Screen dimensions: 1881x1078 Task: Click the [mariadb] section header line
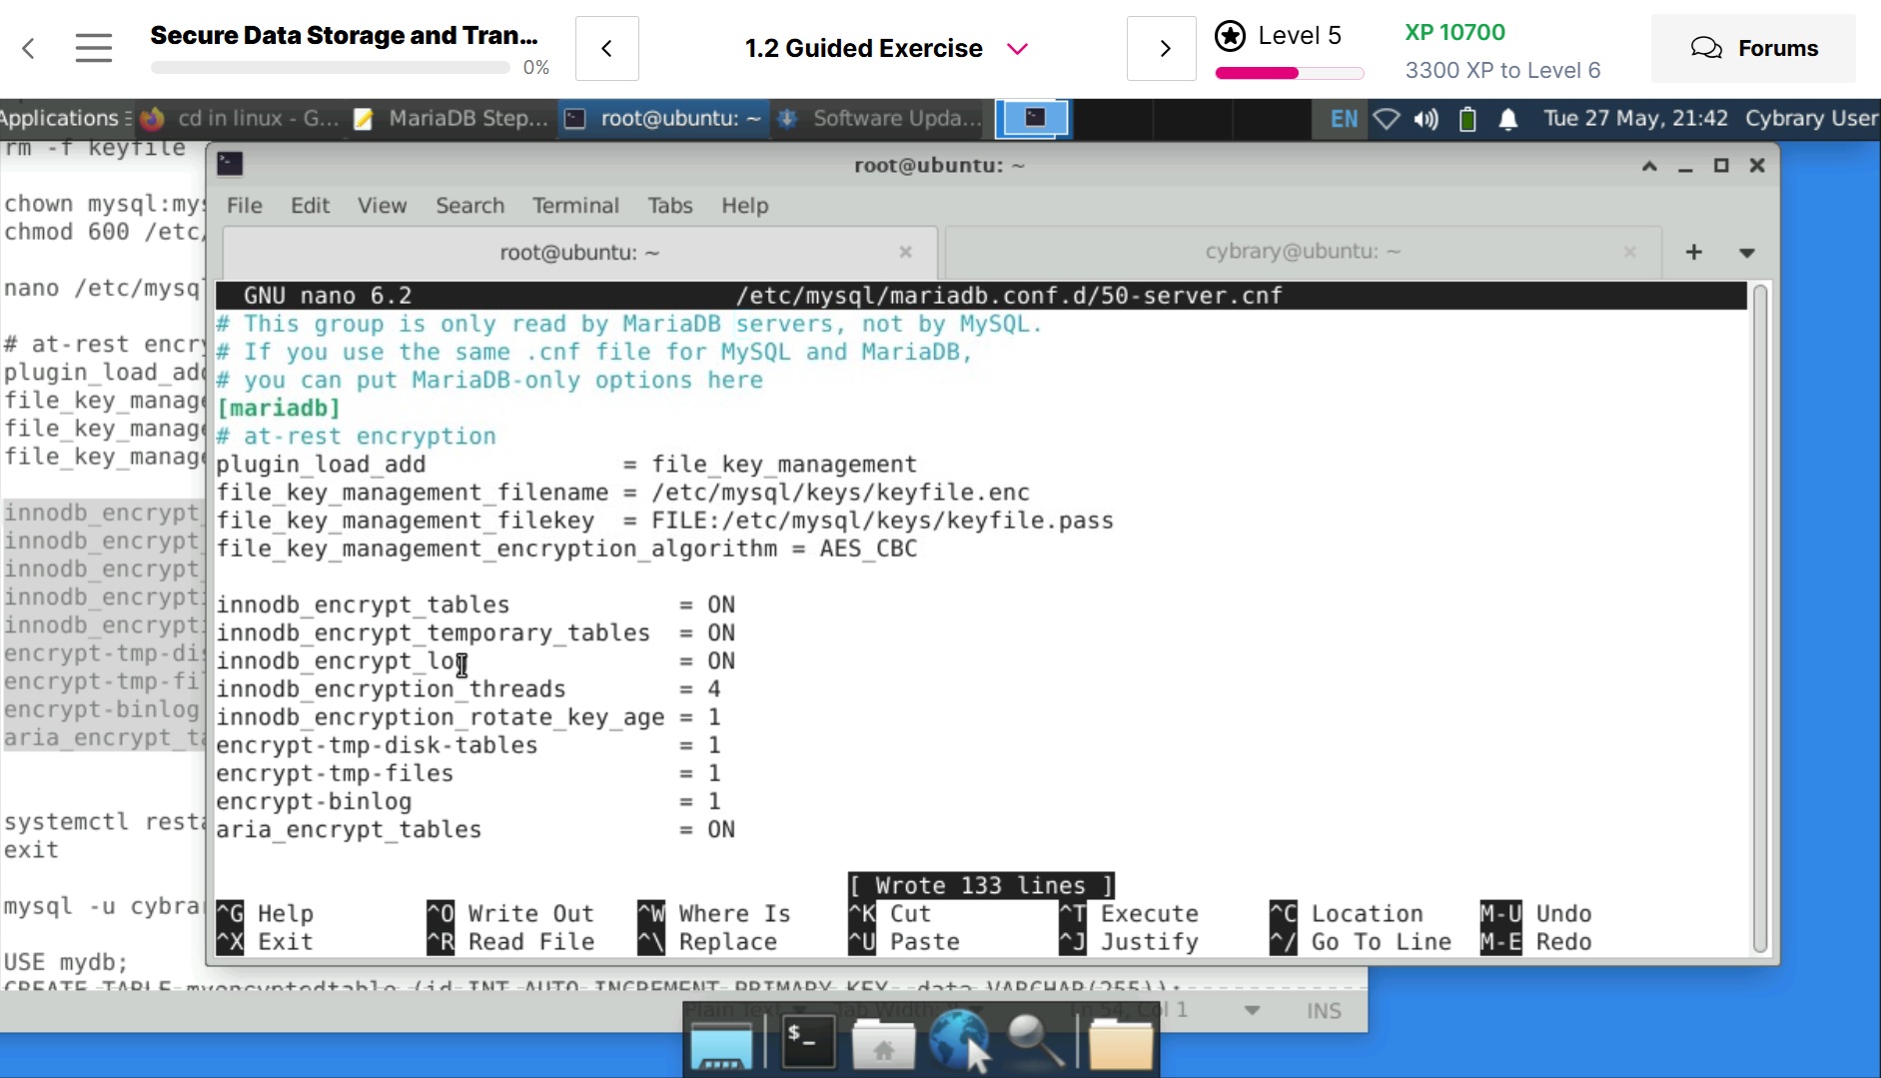(279, 408)
